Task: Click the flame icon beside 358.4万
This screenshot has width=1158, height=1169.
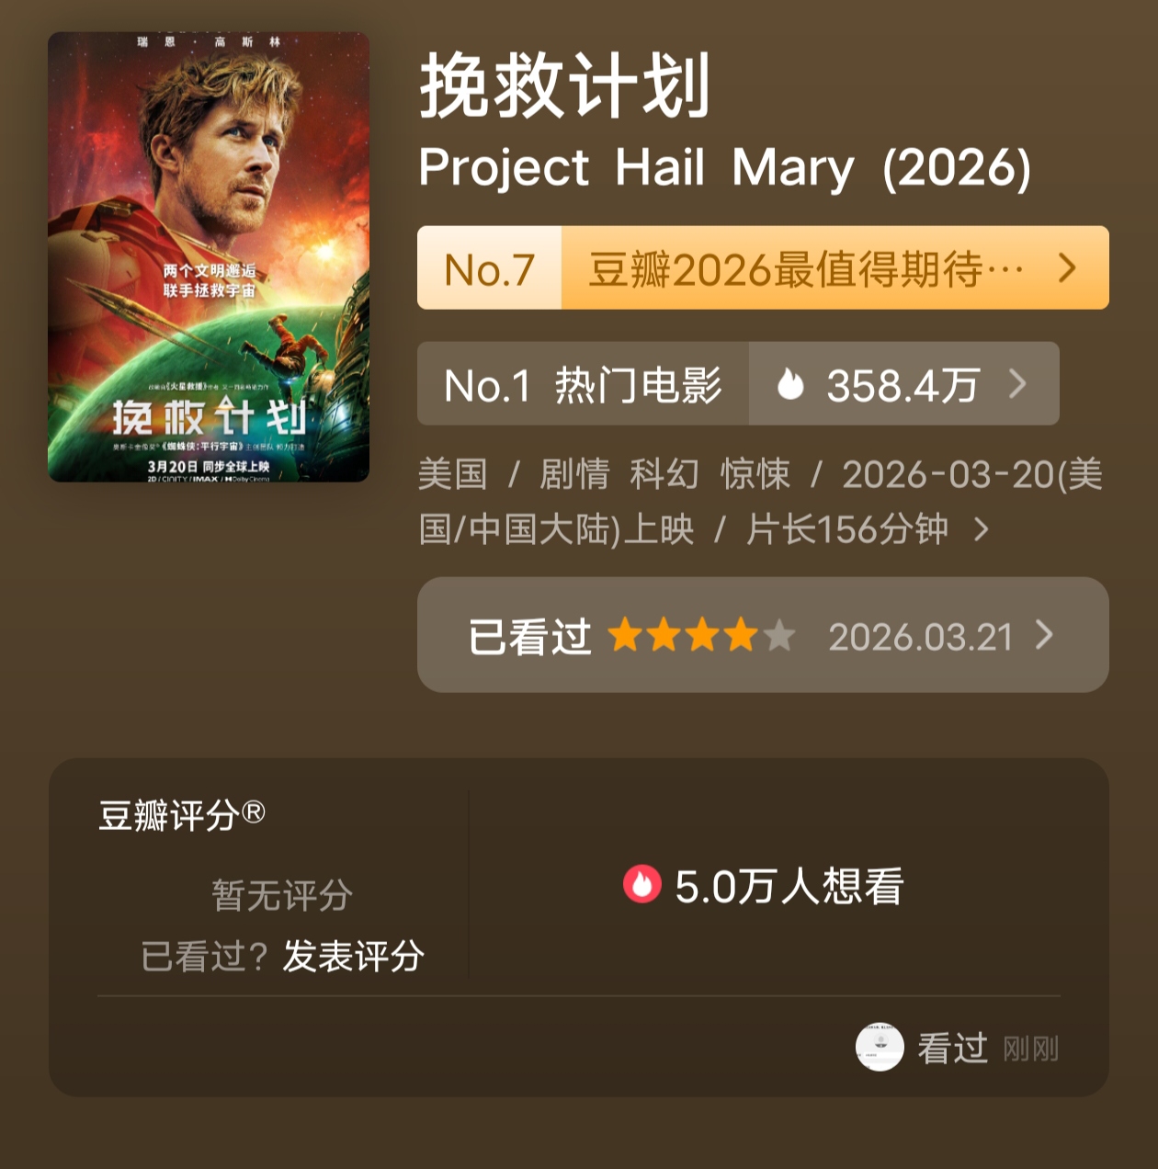Action: click(x=790, y=384)
